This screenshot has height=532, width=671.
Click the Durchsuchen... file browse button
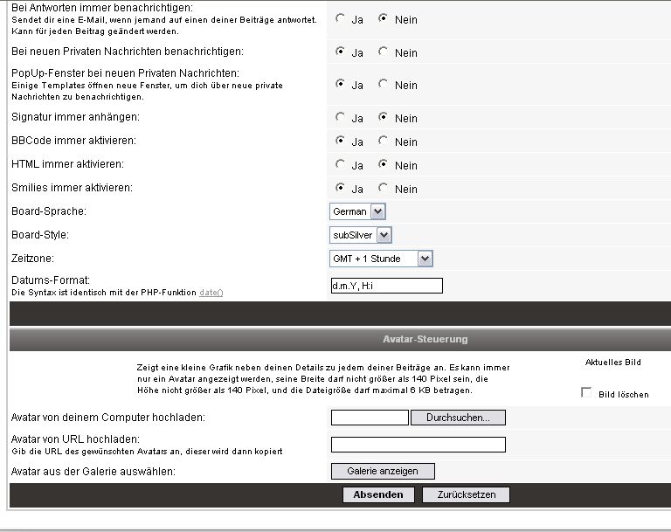click(x=458, y=418)
